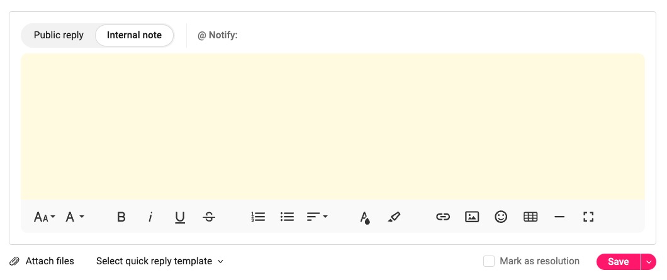
Task: Switch to the Public reply tab
Action: pos(59,35)
